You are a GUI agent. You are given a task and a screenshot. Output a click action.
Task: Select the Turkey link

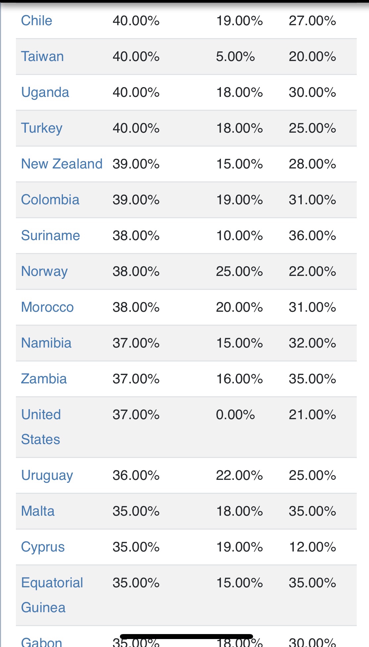(41, 128)
